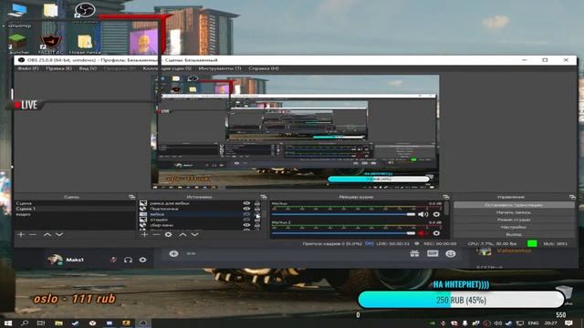Move the selected source down in the list

[x=194, y=235]
